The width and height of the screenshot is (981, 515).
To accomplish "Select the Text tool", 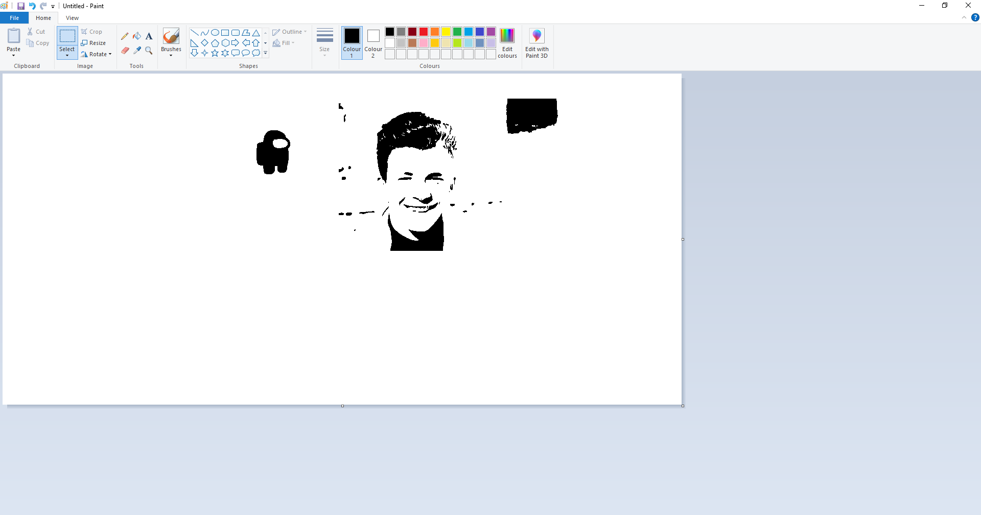I will [149, 36].
